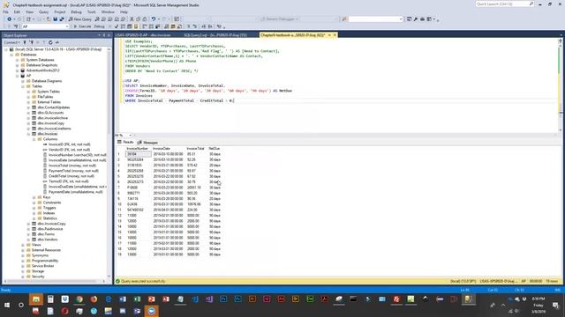Viewport: 565px width, 317px height.
Task: Select the InvoiceTotal column in tree
Action: (72, 166)
